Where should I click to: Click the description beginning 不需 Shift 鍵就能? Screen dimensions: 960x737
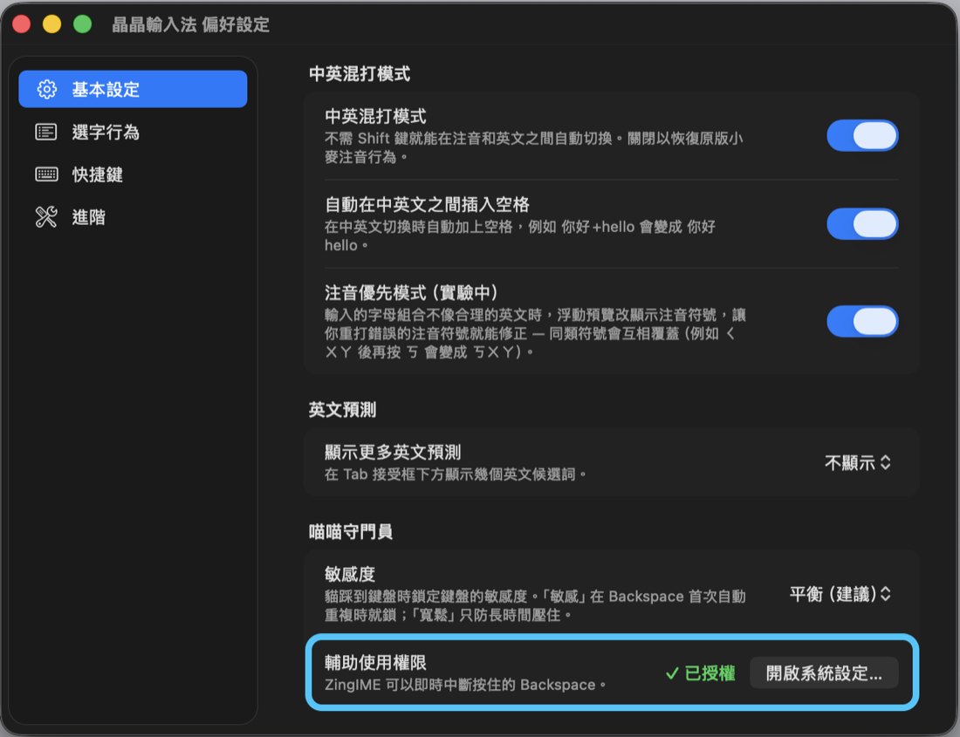pyautogui.click(x=533, y=148)
